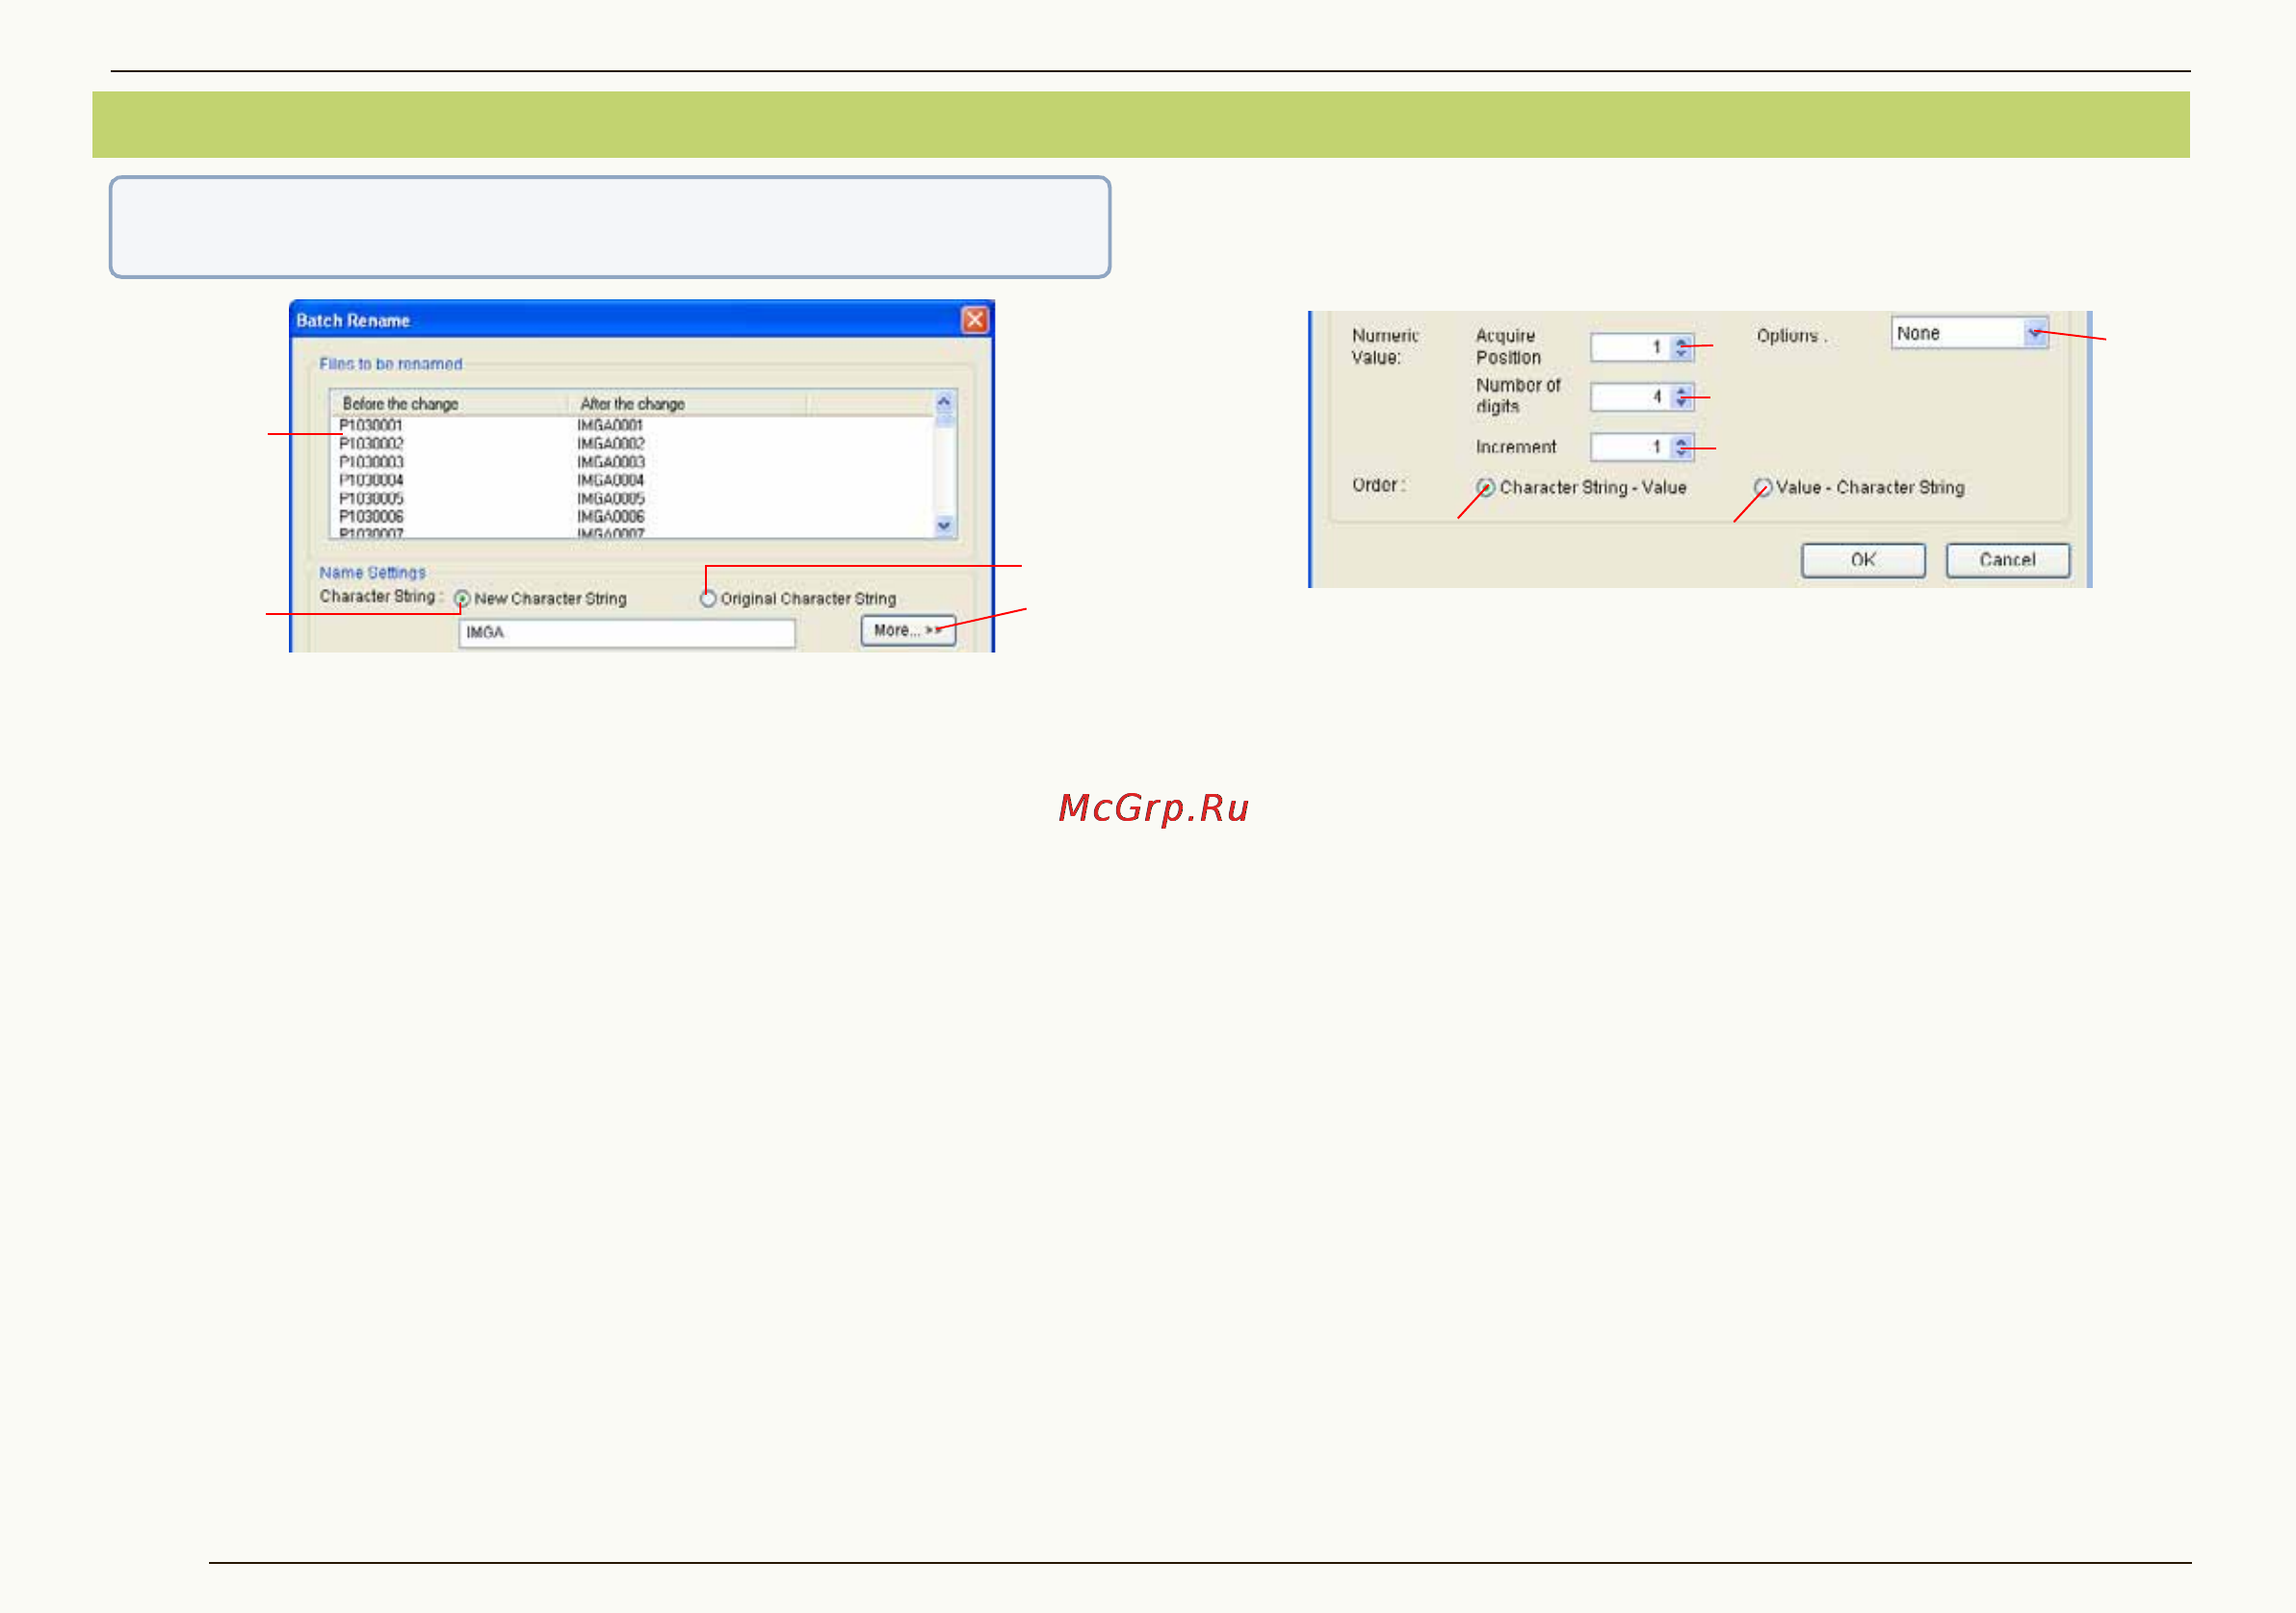Screen dimensions: 2296x1613
Task: Click the More... >> button
Action: [x=908, y=629]
